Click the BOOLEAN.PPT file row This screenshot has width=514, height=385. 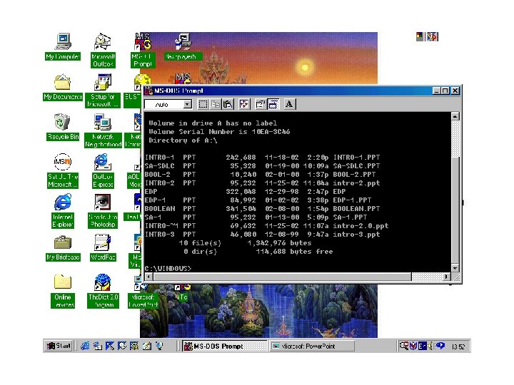coord(262,208)
